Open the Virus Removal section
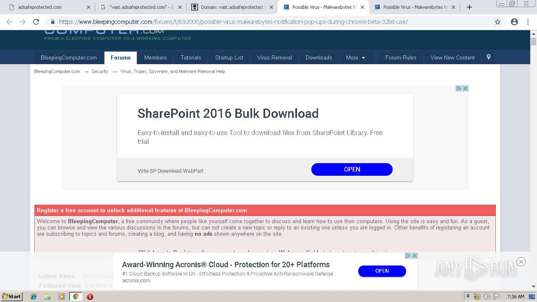 pos(274,57)
